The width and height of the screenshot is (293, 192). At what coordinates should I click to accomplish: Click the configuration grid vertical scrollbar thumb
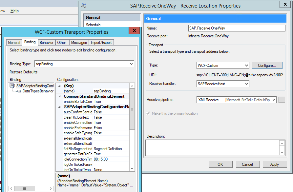[x=132, y=109]
